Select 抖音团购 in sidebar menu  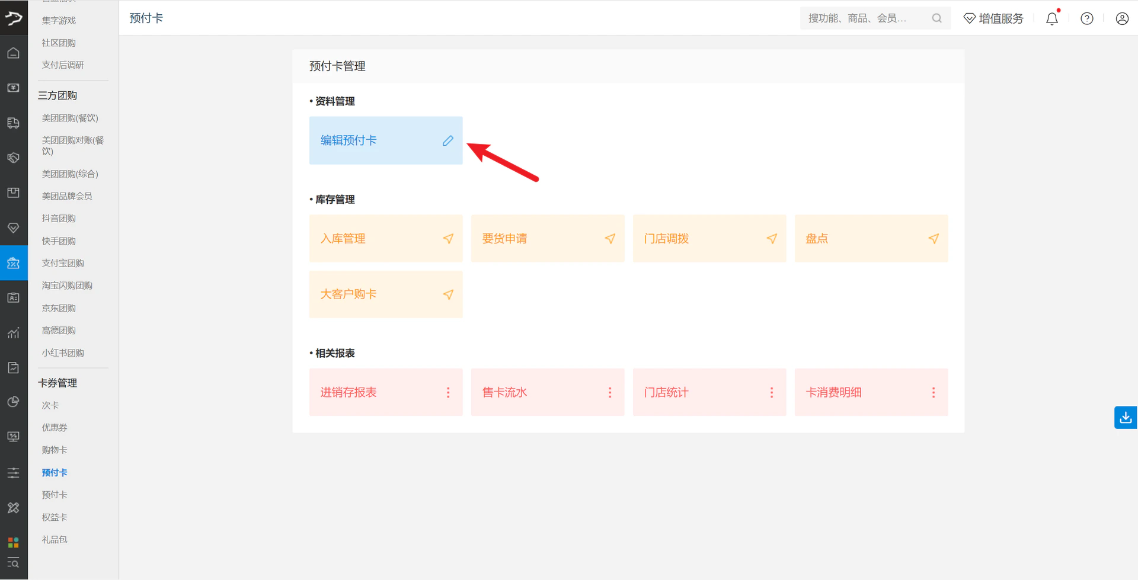pyautogui.click(x=59, y=218)
